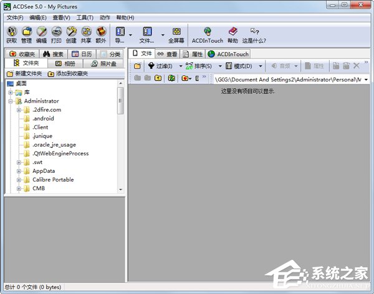Viewport: 374px width, 294px height.
Task: Switch to the 日历 tab
Action: coord(82,54)
